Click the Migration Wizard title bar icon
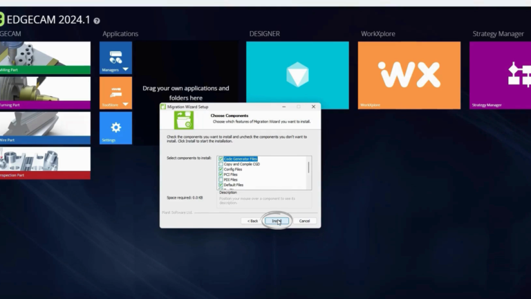 coord(163,107)
